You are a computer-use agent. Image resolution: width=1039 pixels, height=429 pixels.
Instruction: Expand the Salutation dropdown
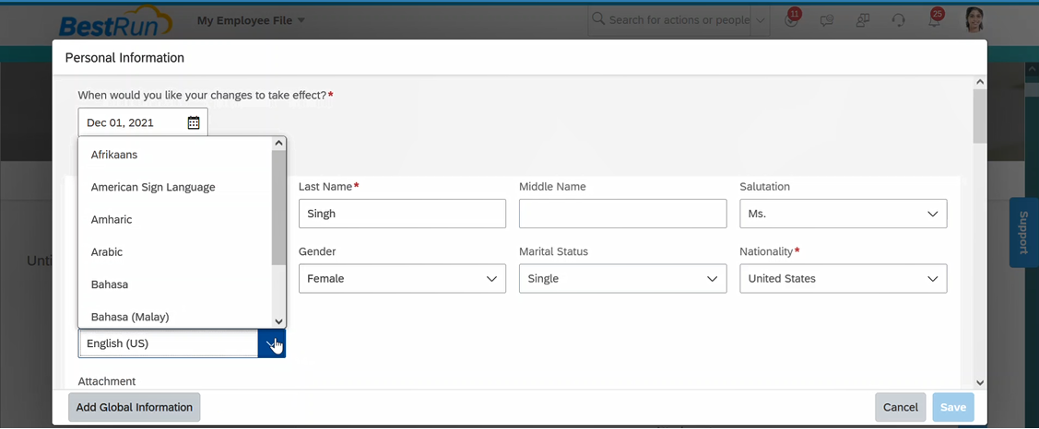(x=843, y=214)
